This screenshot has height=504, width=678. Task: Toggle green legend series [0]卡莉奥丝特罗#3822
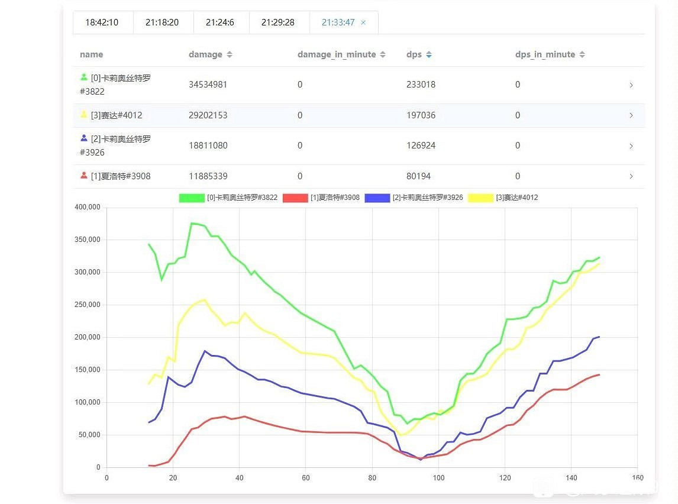point(192,198)
